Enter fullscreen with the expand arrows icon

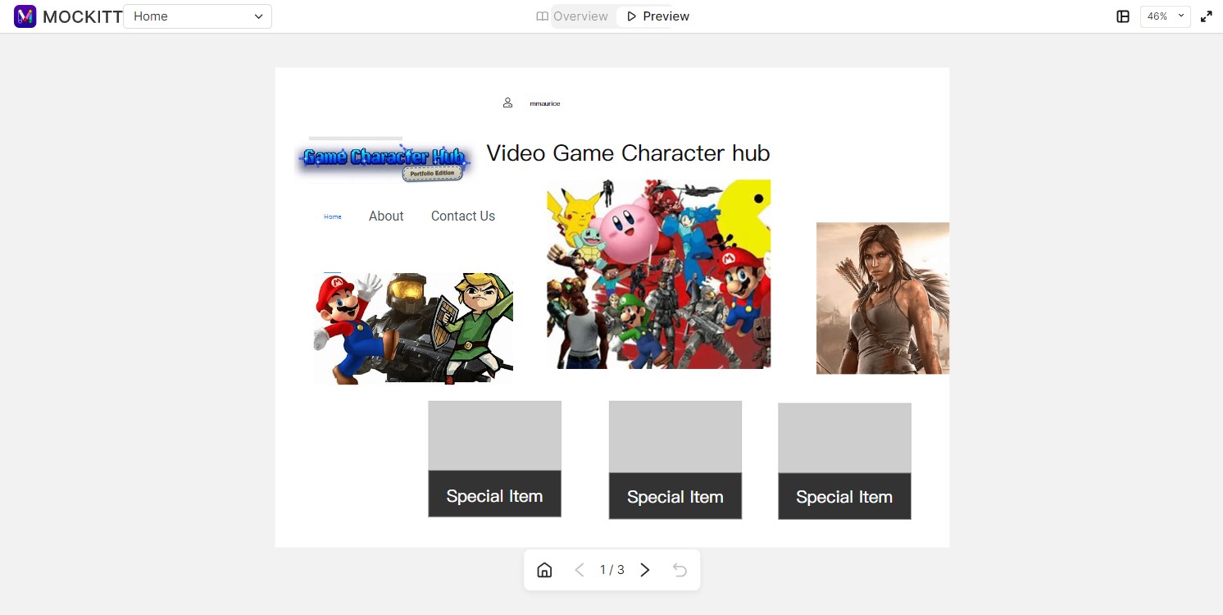(1207, 16)
